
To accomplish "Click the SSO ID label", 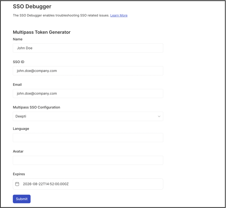I will point(19,62).
